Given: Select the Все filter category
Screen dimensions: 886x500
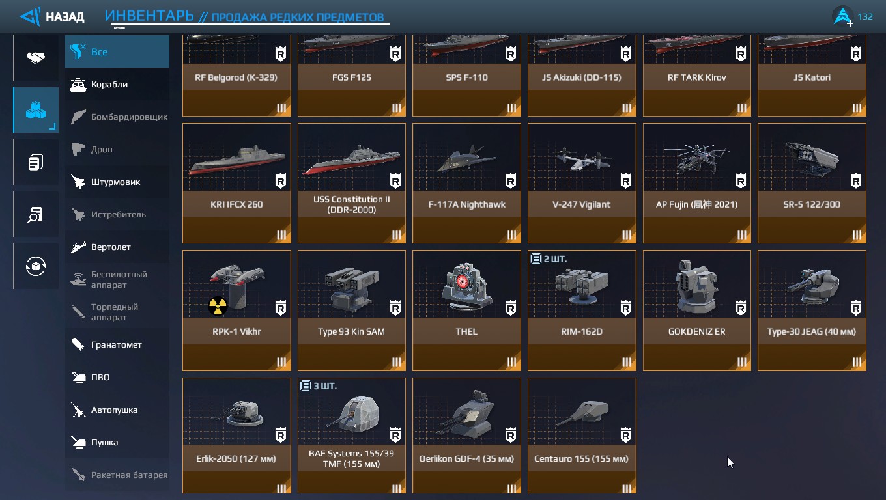Looking at the screenshot, I should pos(117,51).
